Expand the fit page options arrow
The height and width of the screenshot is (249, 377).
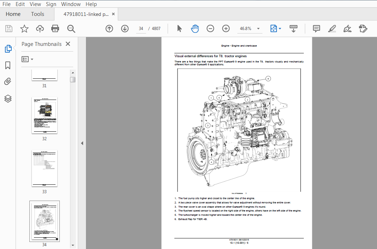coord(280,29)
